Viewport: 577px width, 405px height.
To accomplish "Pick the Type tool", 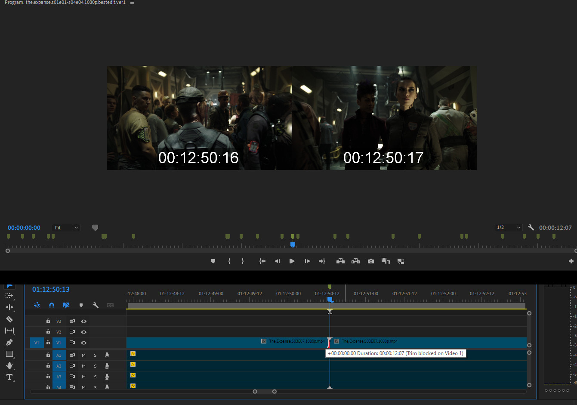I will pos(9,377).
